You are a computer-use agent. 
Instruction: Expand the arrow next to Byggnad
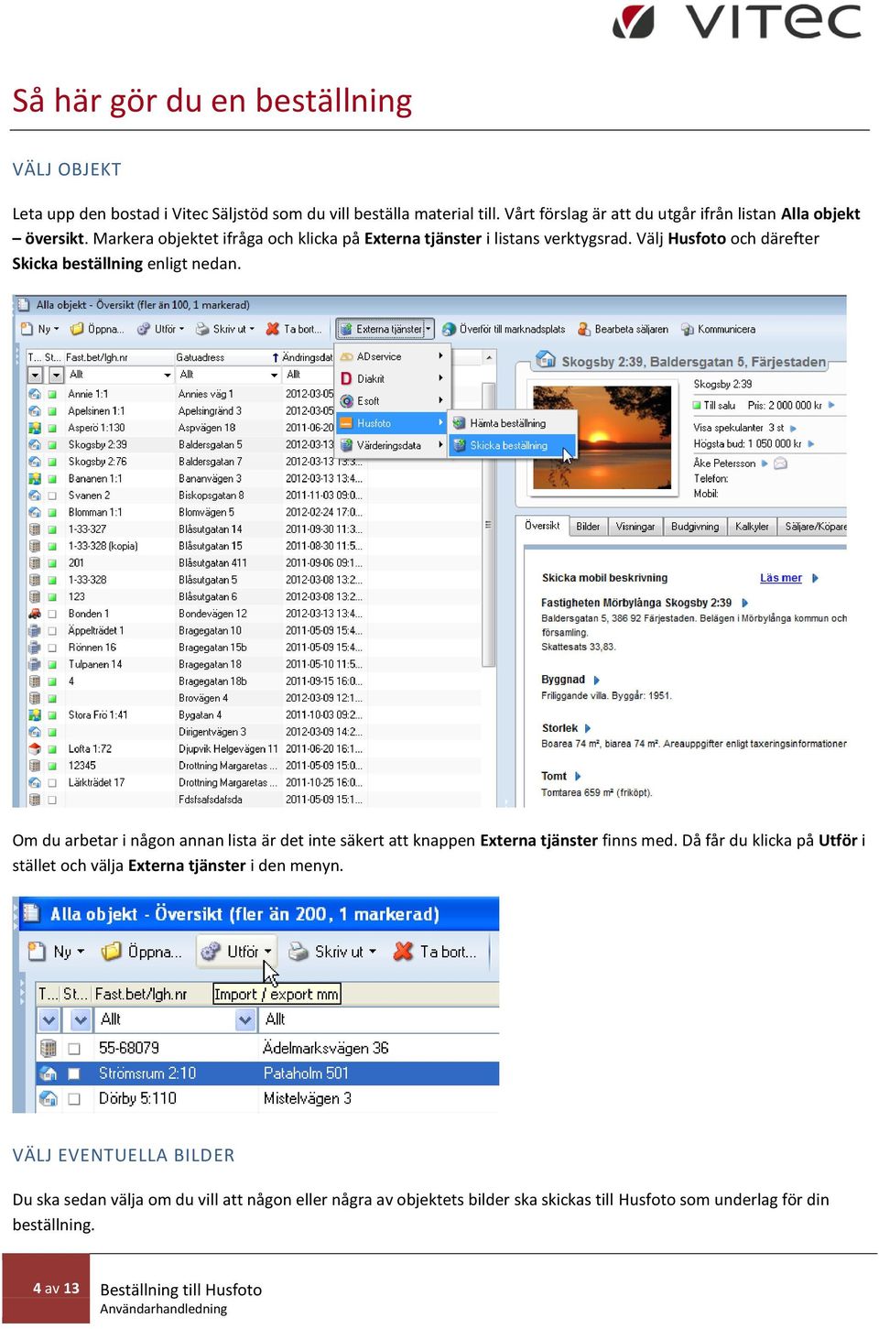coord(597,681)
